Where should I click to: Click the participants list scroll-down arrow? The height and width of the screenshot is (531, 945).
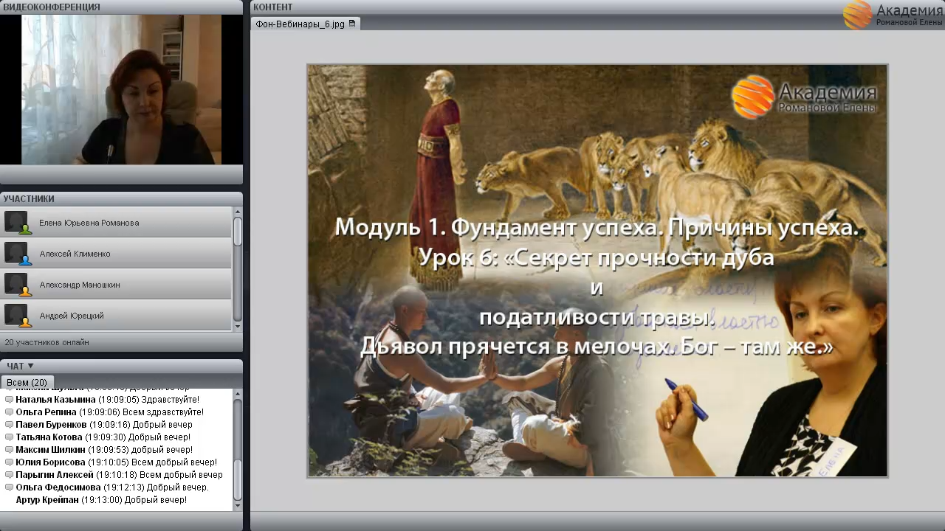(238, 326)
